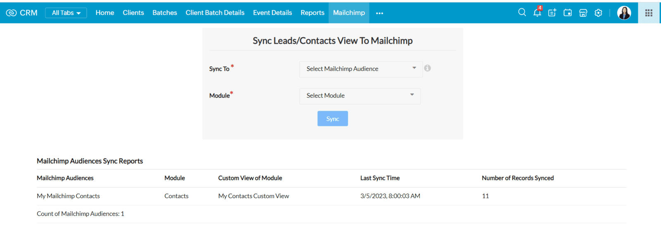Click 'My Contacts Custom View' cell
The height and width of the screenshot is (235, 661).
pyautogui.click(x=254, y=196)
